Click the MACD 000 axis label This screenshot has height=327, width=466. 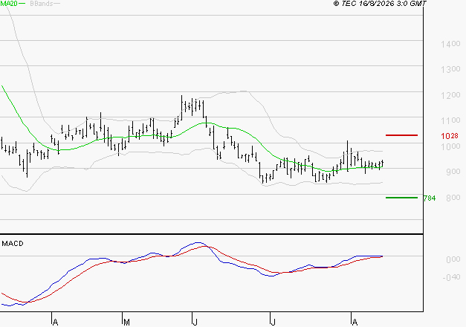pos(453,259)
